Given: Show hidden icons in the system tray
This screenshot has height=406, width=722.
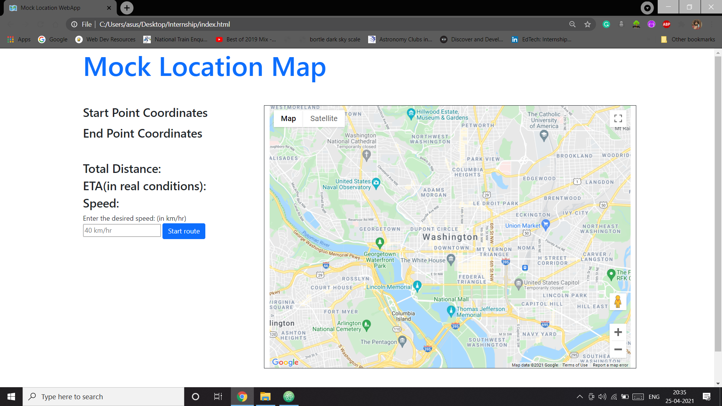Looking at the screenshot, I should pyautogui.click(x=579, y=396).
